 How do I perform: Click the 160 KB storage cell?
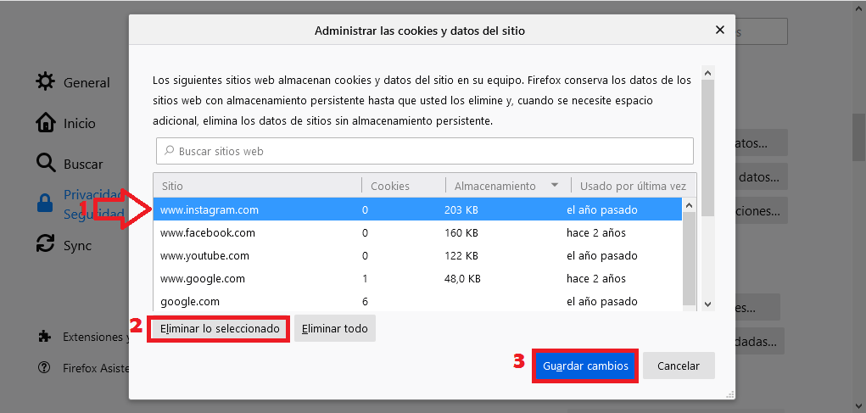tap(461, 233)
